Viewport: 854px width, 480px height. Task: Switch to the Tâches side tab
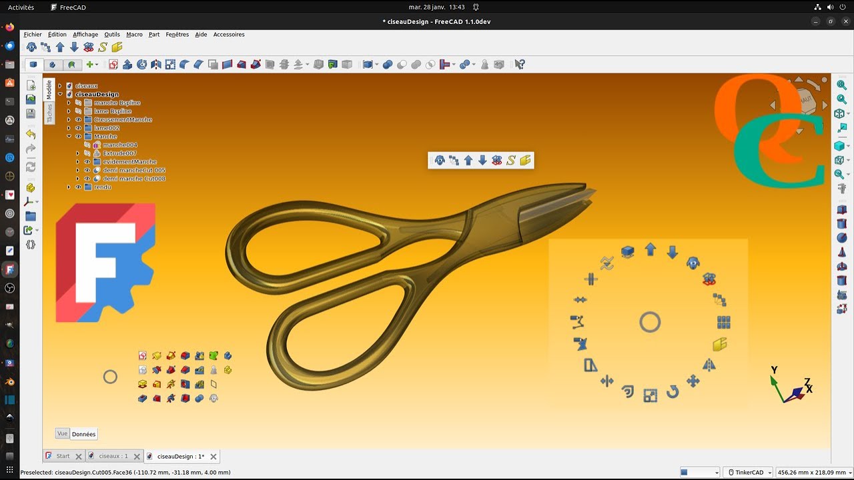click(49, 114)
